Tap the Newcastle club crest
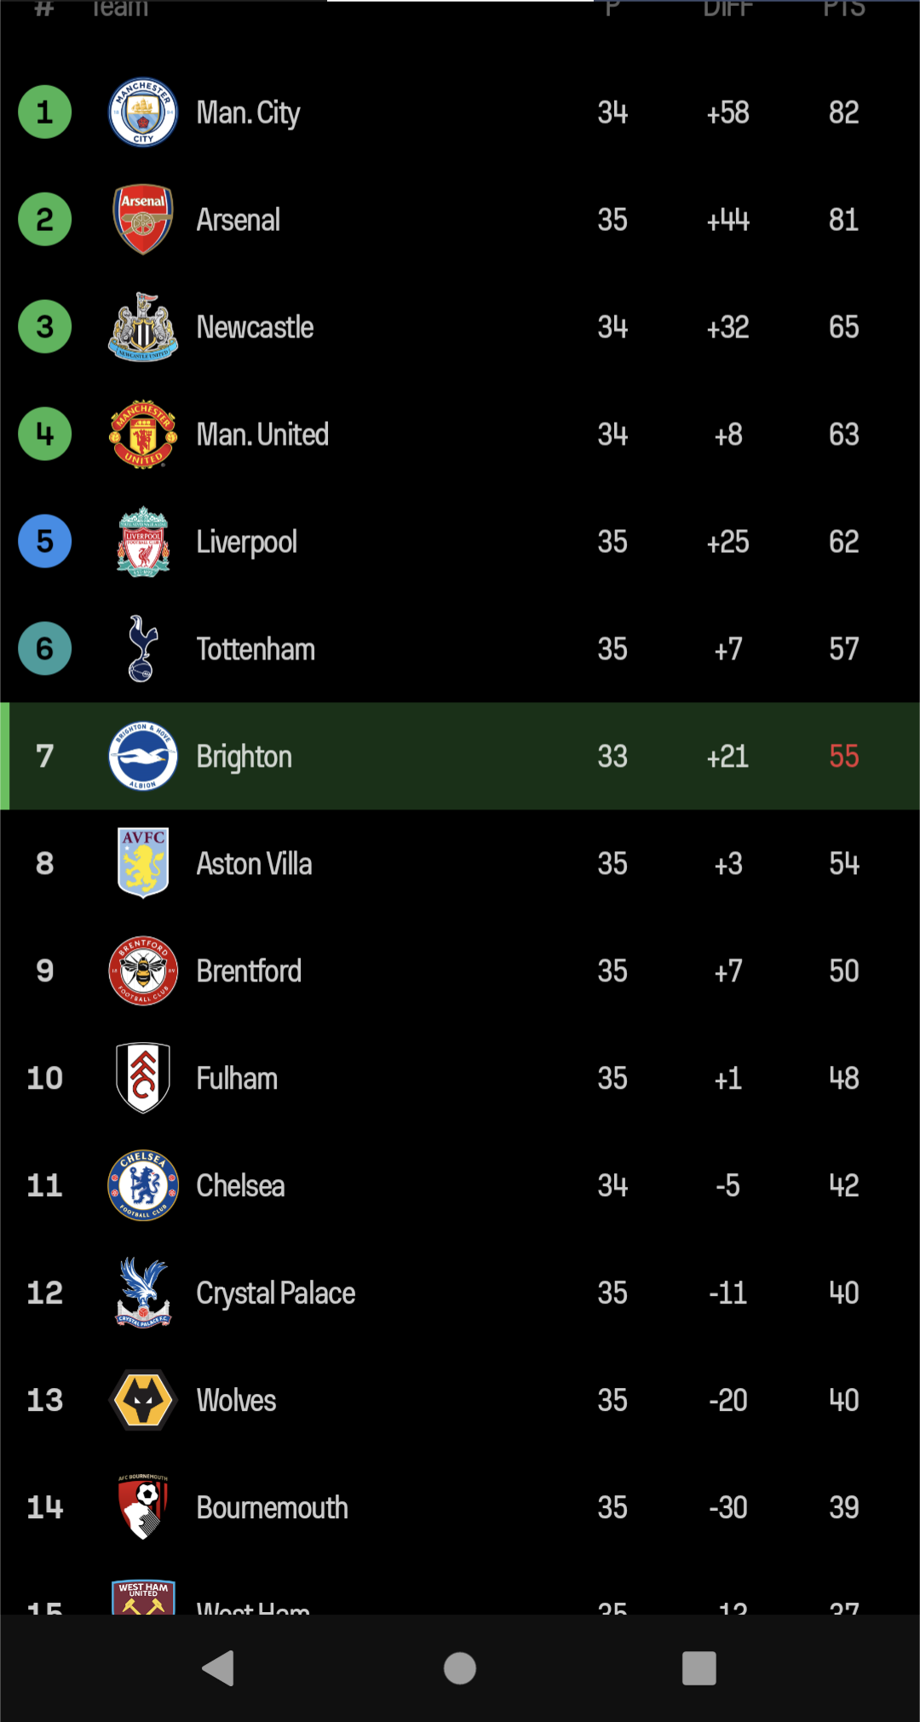The height and width of the screenshot is (1722, 920). pos(143,327)
